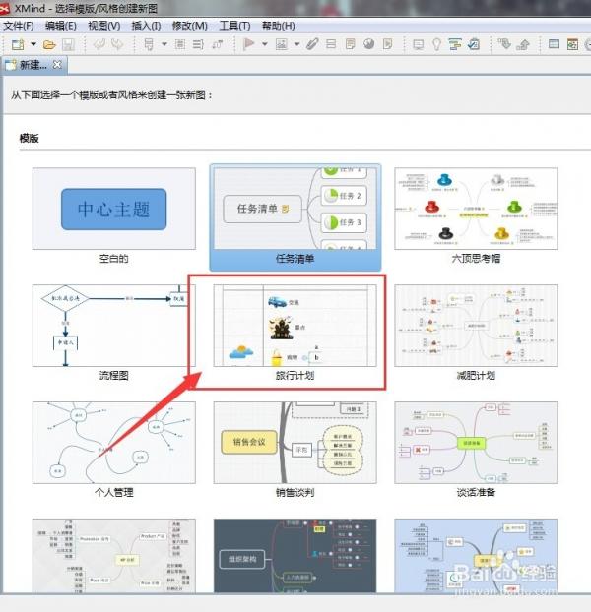
Task: Click the spreadsheet view icon
Action: 572,44
